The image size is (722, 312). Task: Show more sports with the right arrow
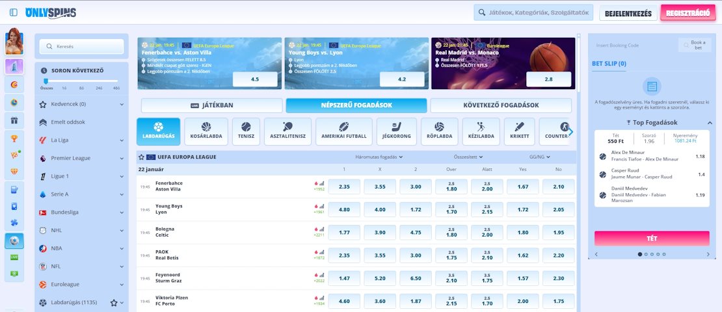tap(571, 131)
